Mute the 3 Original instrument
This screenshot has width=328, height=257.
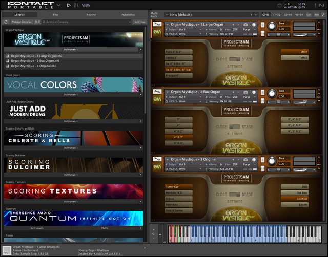point(262,168)
